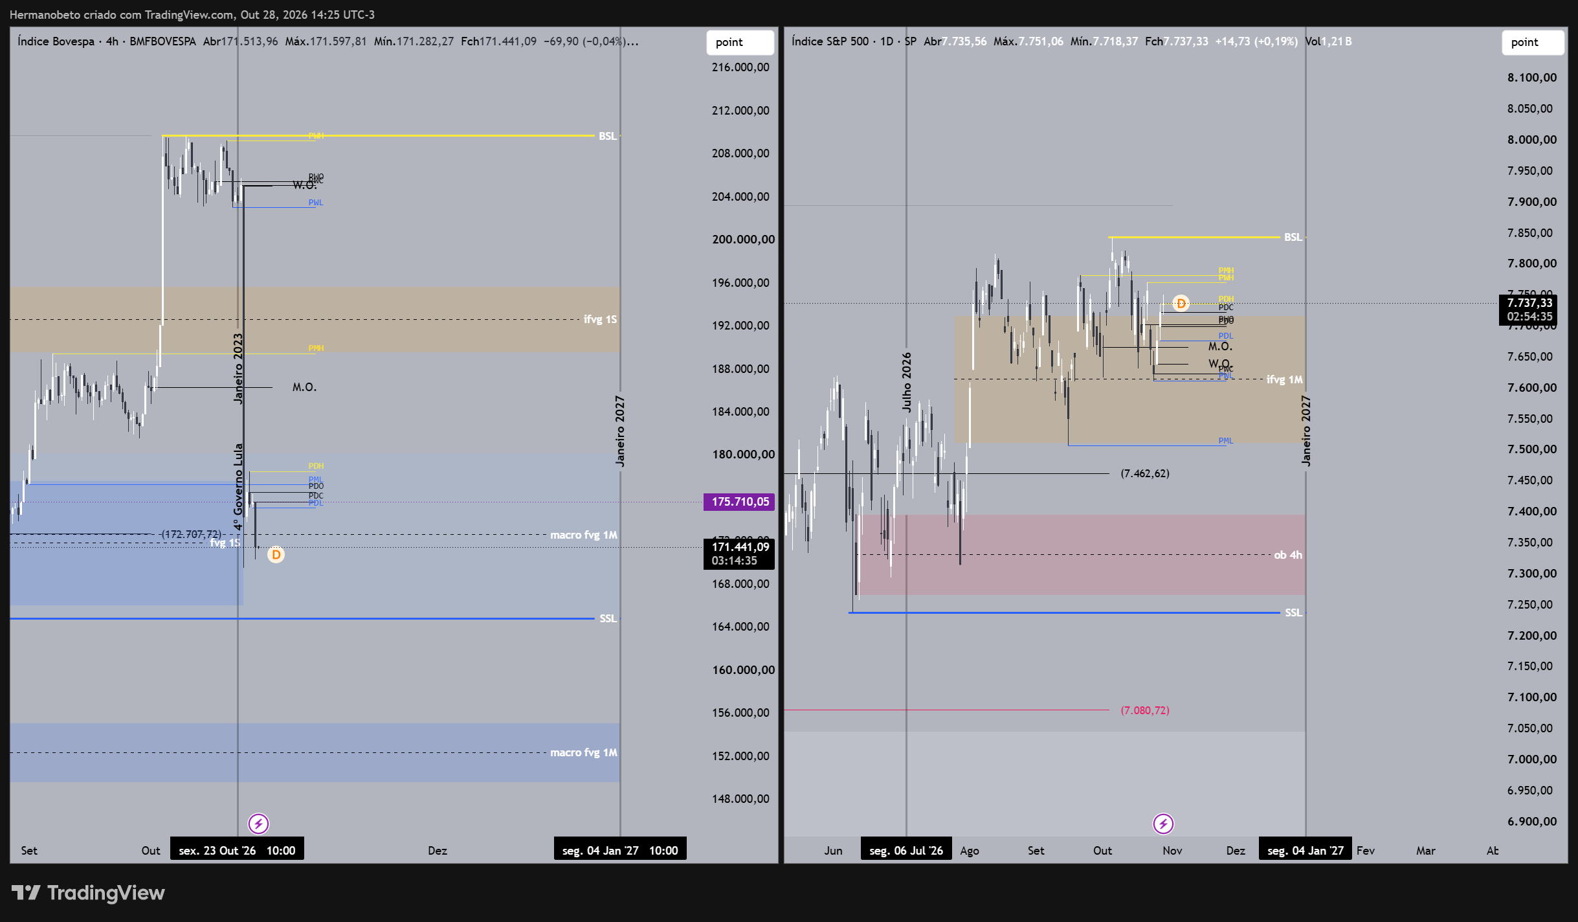
Task: Click the fvg 1S zone label
Action: pos(225,543)
